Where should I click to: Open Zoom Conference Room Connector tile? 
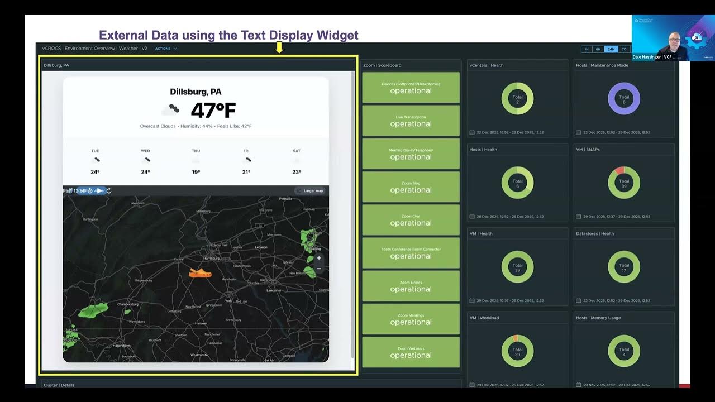click(x=411, y=253)
